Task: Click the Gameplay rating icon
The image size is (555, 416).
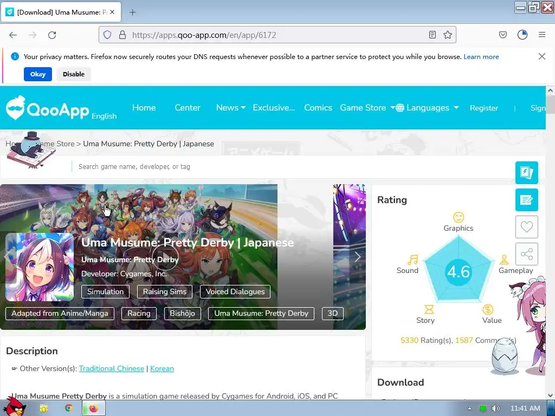Action: [504, 259]
